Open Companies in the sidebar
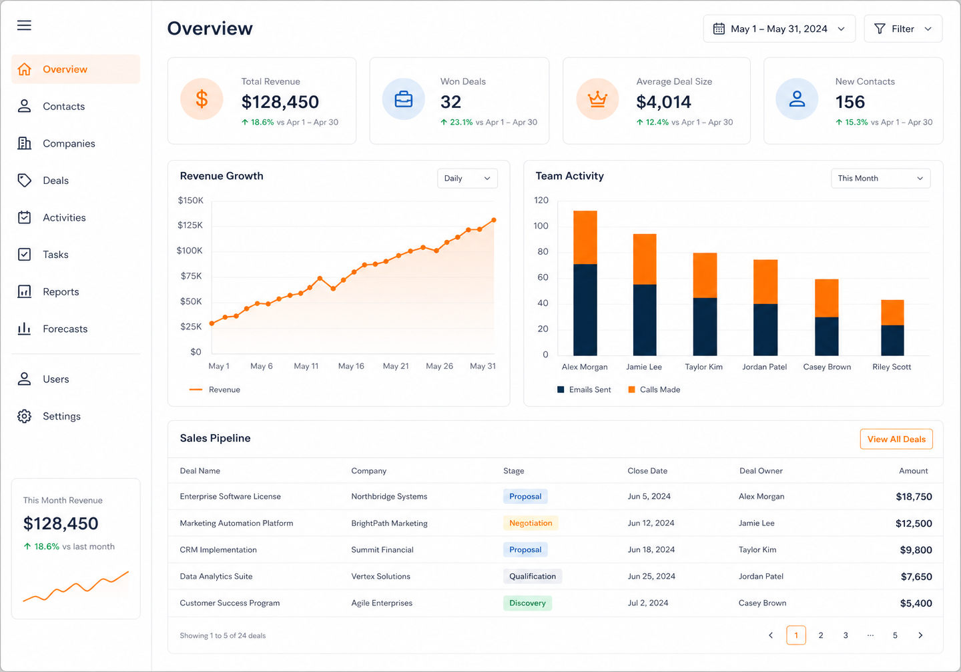Viewport: 961px width, 672px height. pos(75,143)
